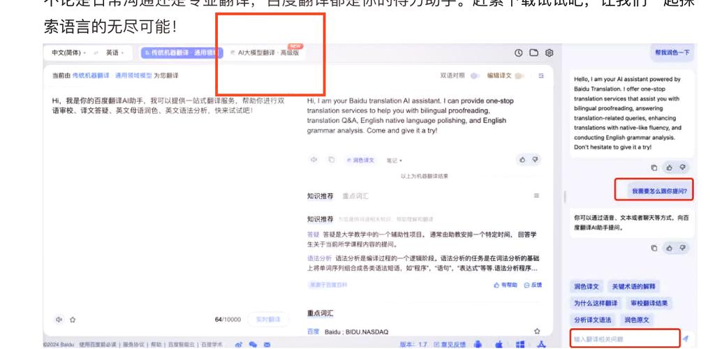Toggle the 双语对照 bilingual switch
The image size is (722, 349).
(475, 76)
